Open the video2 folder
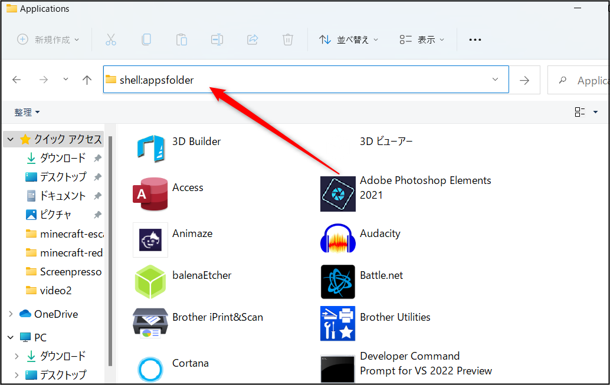This screenshot has width=610, height=385. (x=48, y=291)
